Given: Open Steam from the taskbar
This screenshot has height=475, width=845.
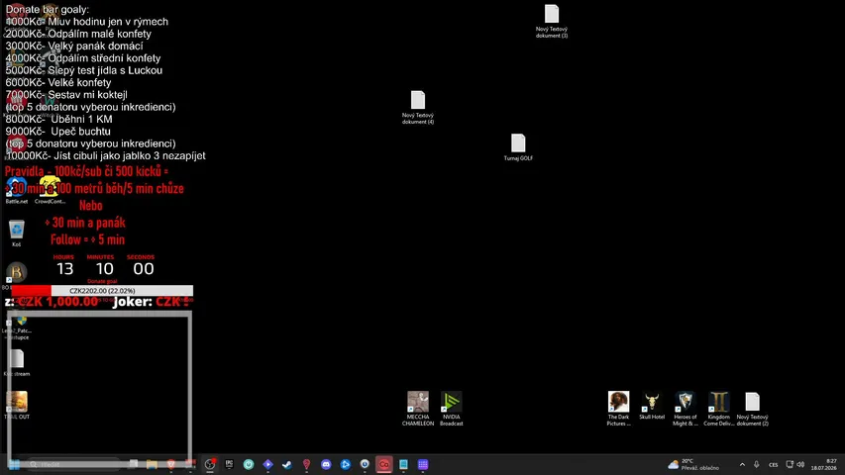Looking at the screenshot, I should tap(287, 464).
